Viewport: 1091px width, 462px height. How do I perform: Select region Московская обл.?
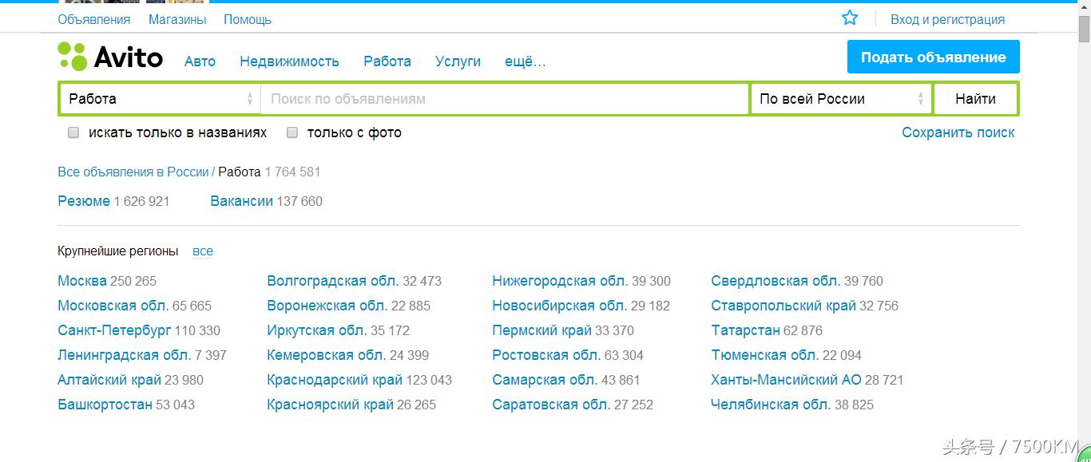tap(113, 306)
